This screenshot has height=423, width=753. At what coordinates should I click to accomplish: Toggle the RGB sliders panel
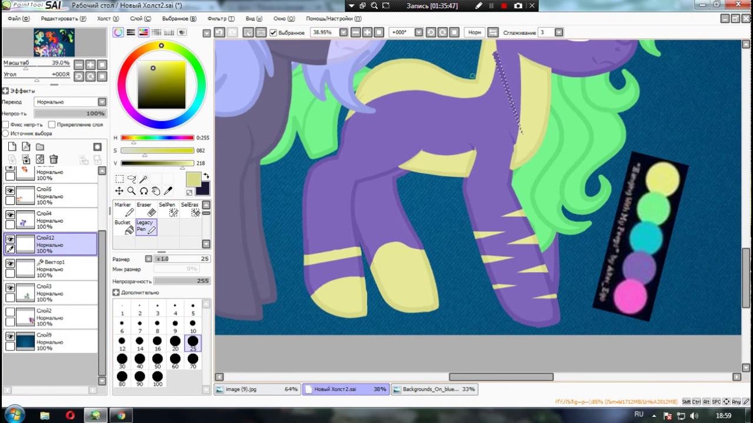coord(131,32)
